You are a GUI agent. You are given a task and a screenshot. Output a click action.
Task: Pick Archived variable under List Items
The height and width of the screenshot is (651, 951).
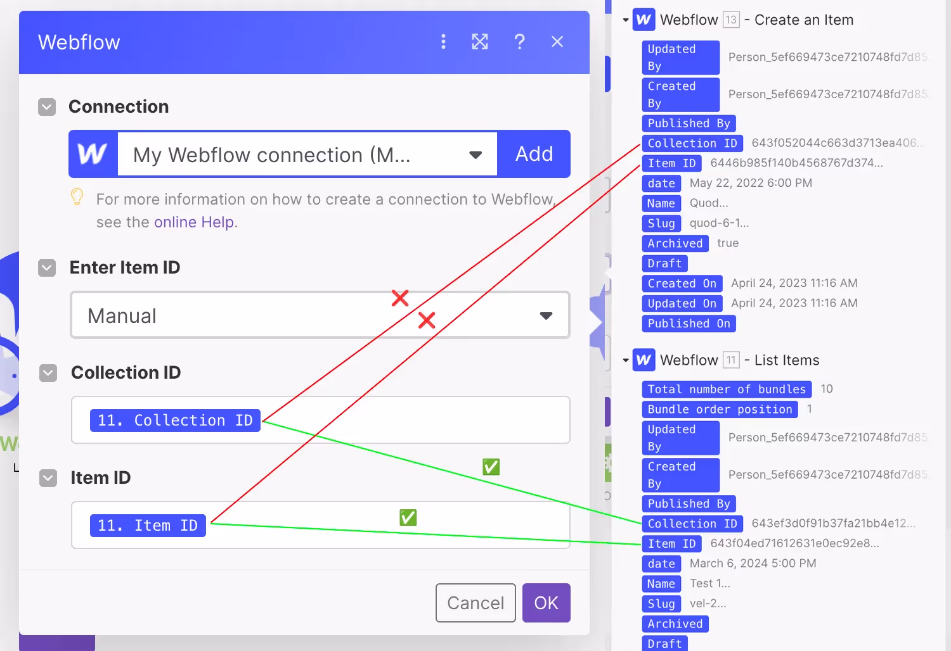point(675,624)
